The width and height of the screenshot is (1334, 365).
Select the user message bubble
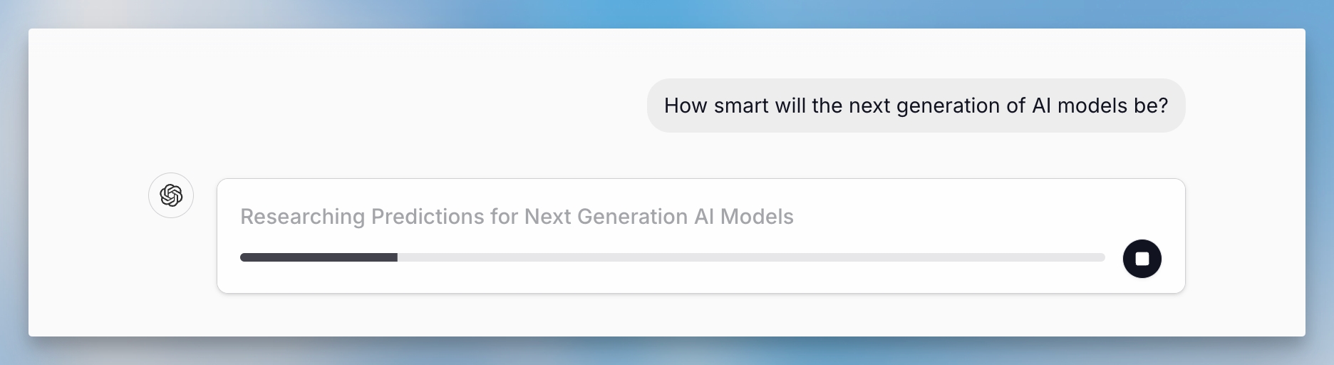[x=916, y=106]
